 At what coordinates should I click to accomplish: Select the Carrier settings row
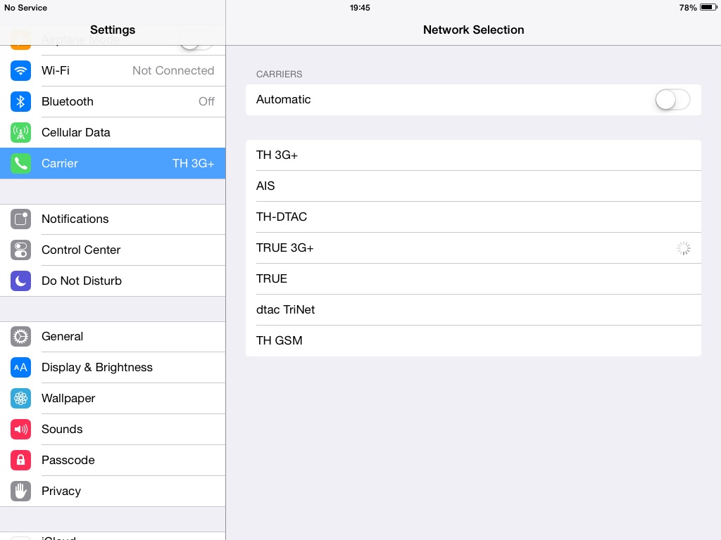click(113, 163)
